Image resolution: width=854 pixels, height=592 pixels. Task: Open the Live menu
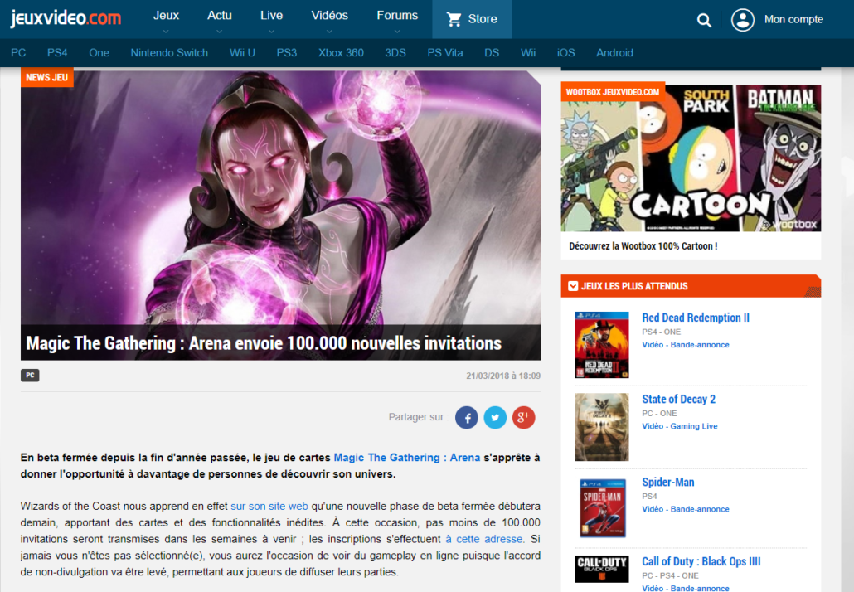pos(271,16)
